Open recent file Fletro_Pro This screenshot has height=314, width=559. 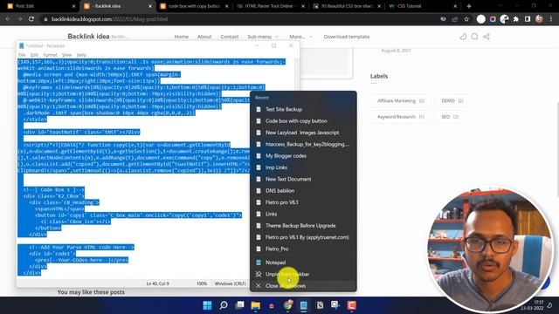point(303,249)
